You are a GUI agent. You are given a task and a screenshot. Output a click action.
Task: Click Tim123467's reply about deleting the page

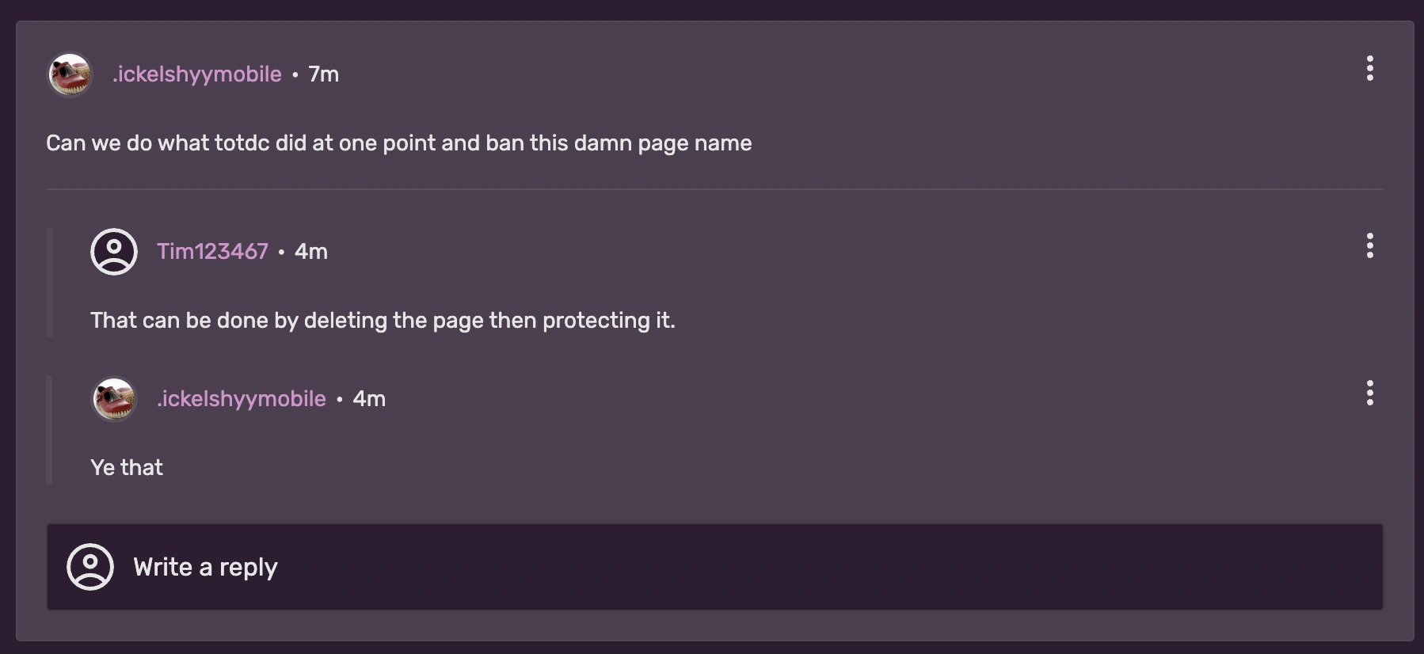coord(383,321)
